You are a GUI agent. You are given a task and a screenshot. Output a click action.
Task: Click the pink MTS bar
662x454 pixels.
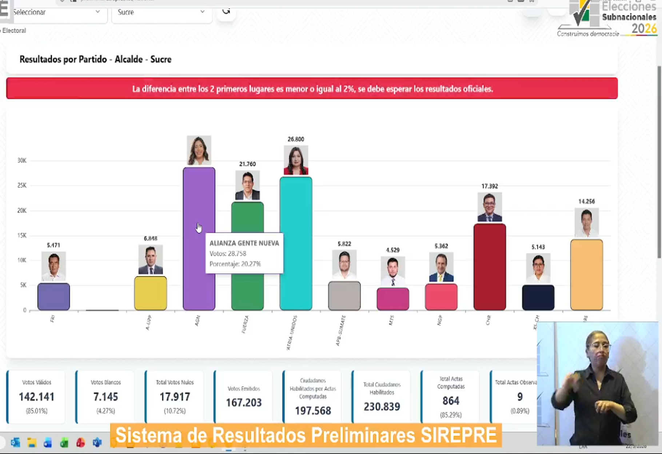(x=392, y=299)
